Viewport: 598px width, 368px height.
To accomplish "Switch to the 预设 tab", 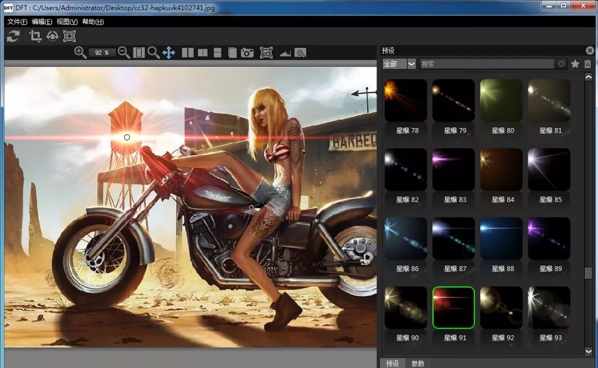I will [393, 364].
